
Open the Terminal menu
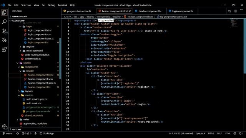coord(62,5)
